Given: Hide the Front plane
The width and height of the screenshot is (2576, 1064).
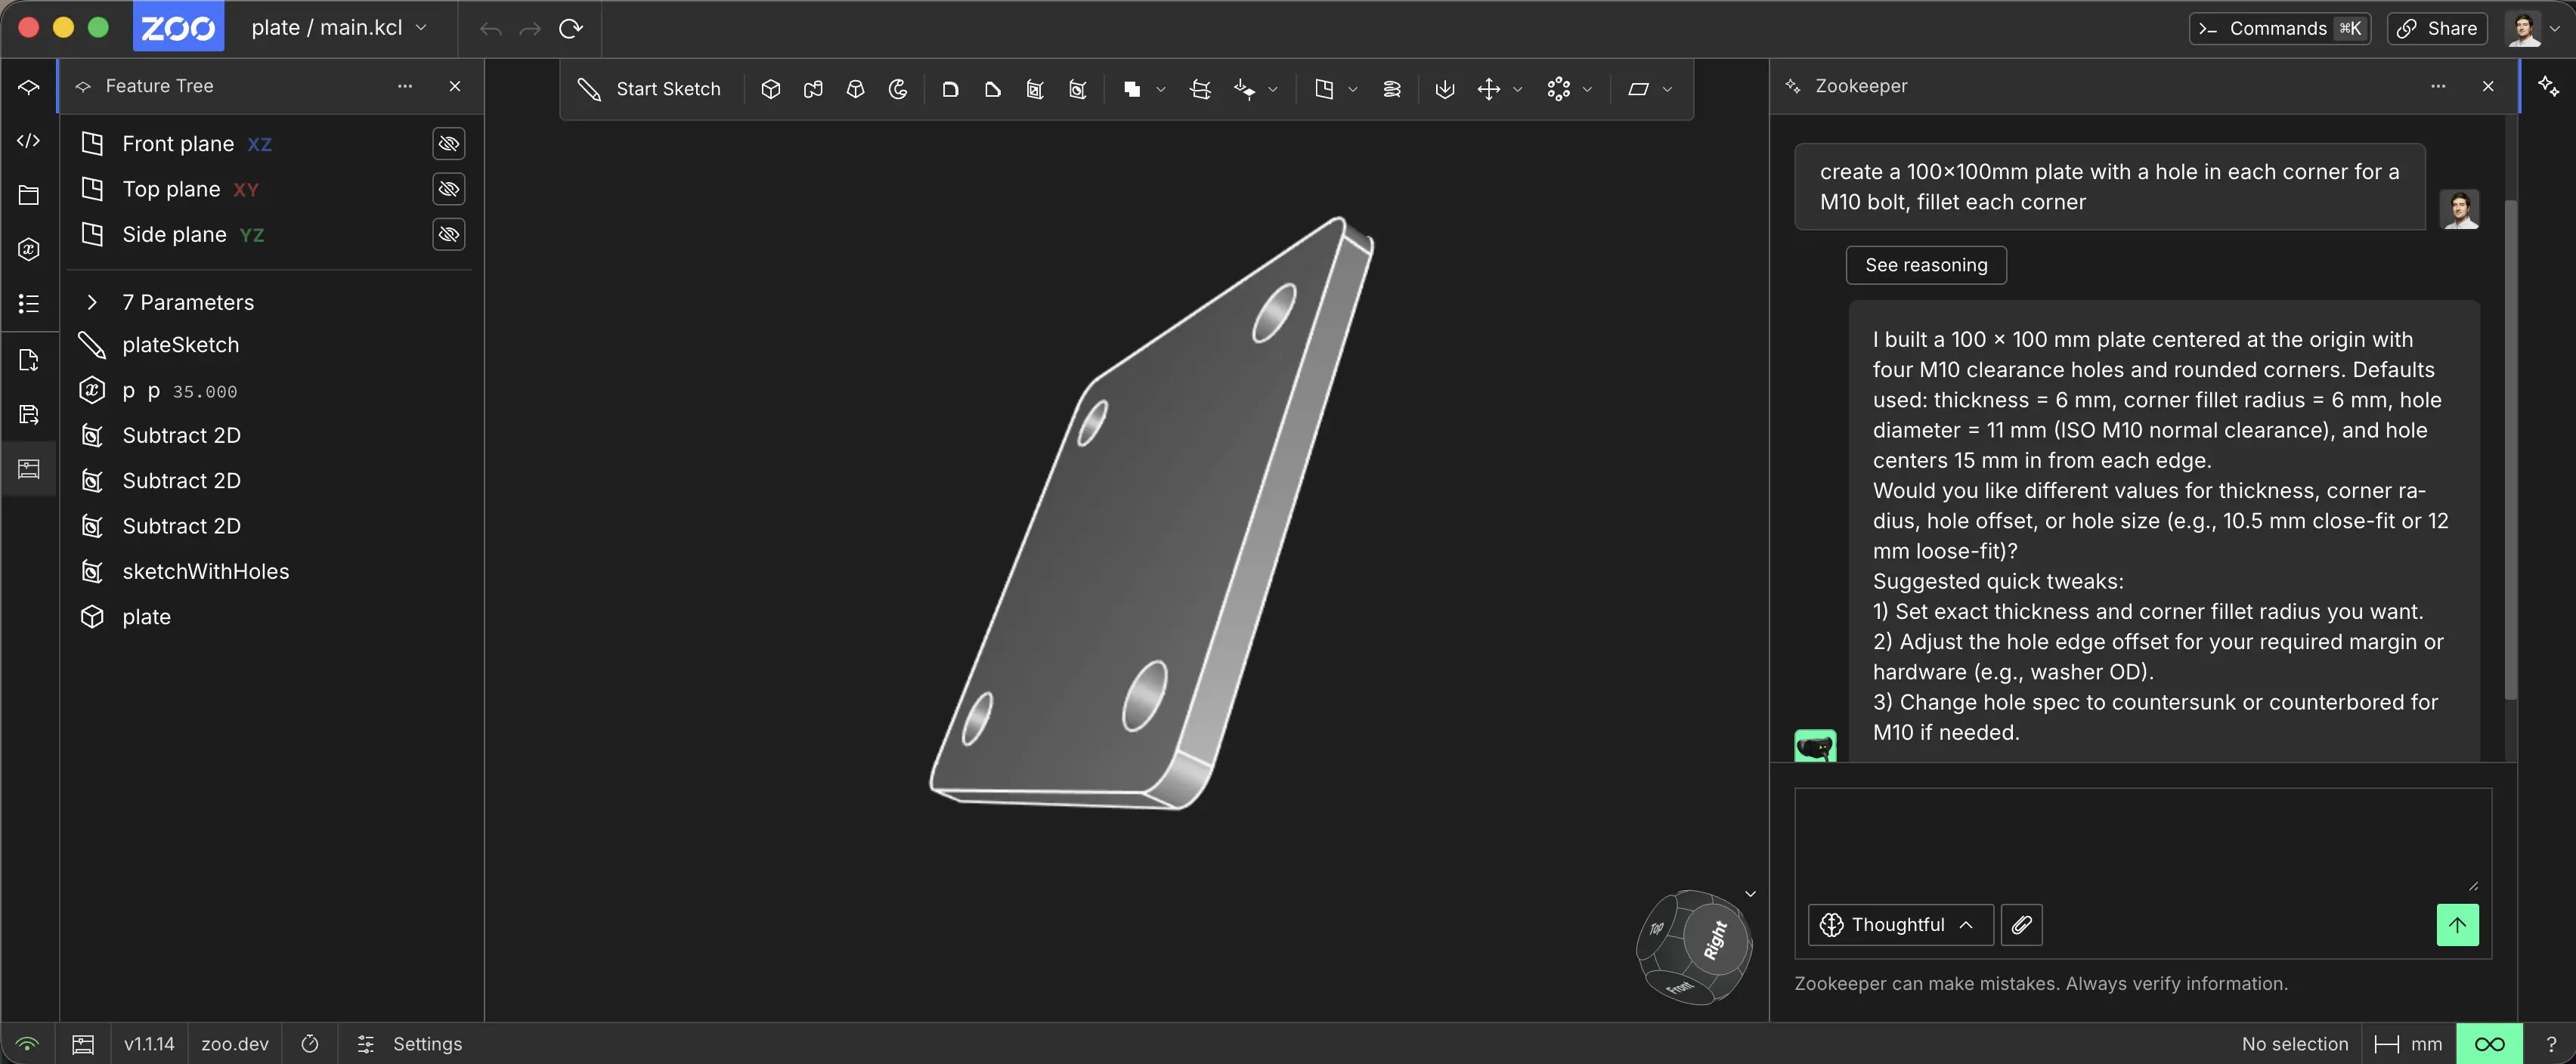Looking at the screenshot, I should coord(449,143).
